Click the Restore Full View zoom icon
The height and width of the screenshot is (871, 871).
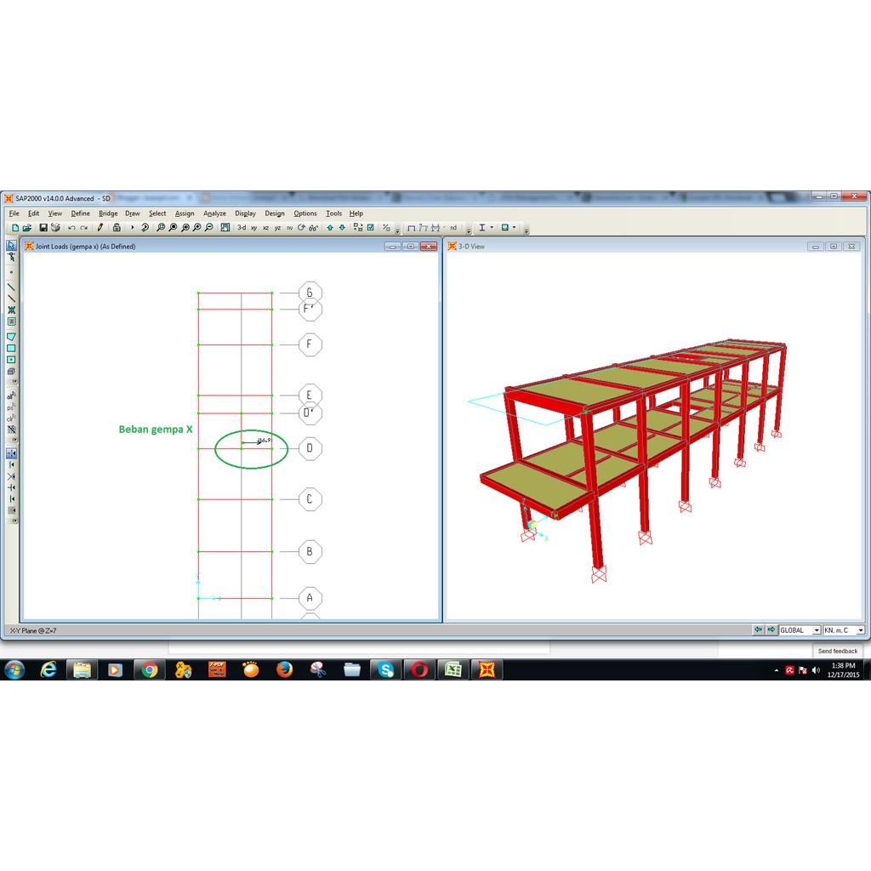click(x=173, y=228)
